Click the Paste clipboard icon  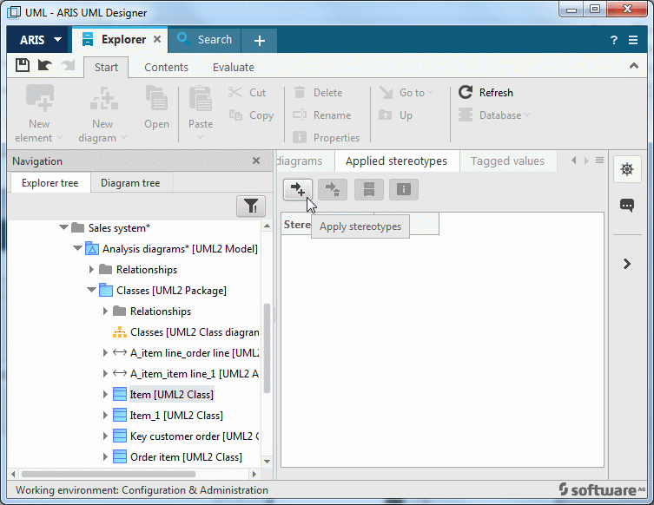(x=201, y=98)
